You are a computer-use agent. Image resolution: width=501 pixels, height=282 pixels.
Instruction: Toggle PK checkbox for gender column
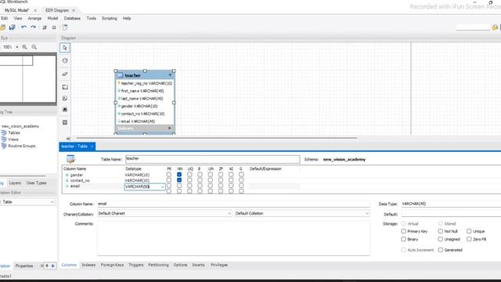coord(169,175)
